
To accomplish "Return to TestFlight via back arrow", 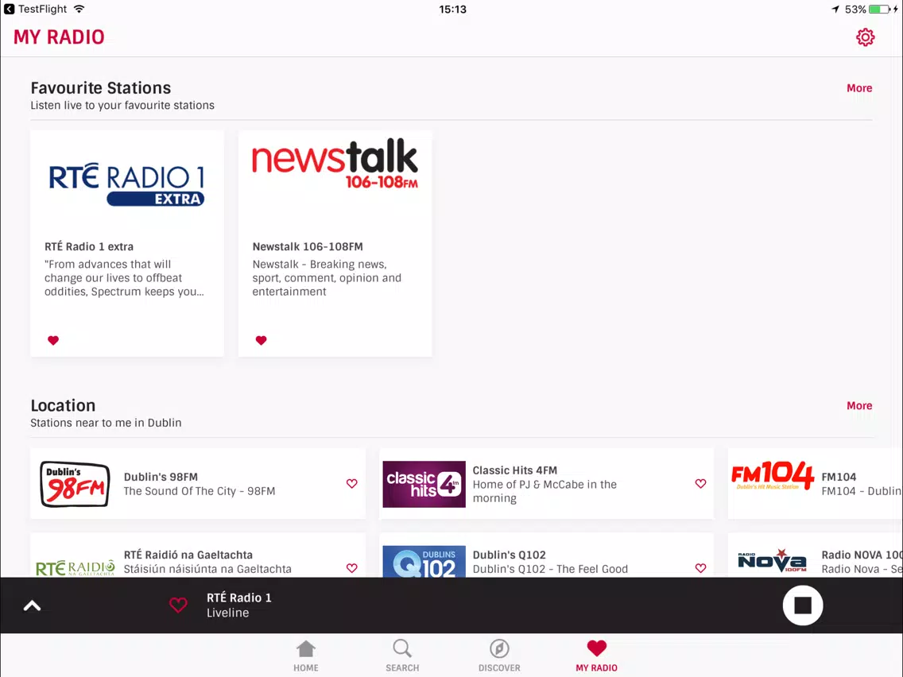I will click(x=10, y=10).
